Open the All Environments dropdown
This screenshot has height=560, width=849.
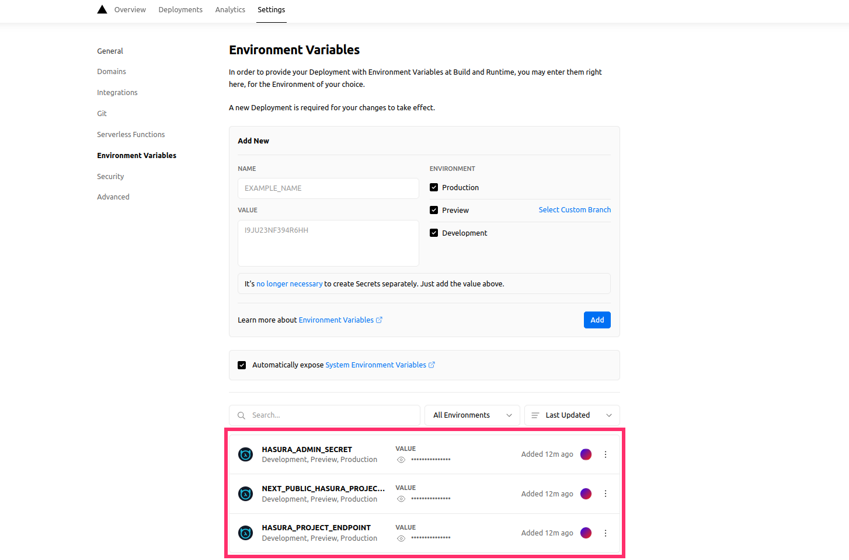point(472,415)
